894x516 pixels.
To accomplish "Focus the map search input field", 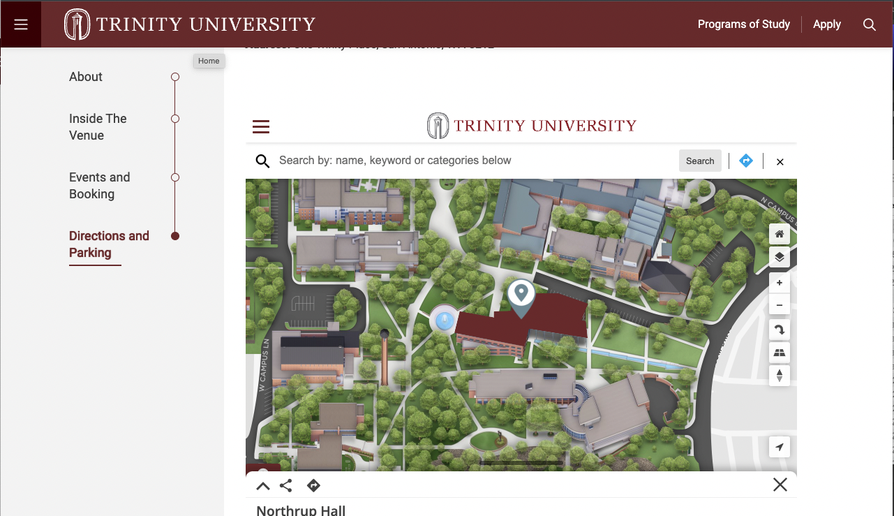I will click(475, 161).
